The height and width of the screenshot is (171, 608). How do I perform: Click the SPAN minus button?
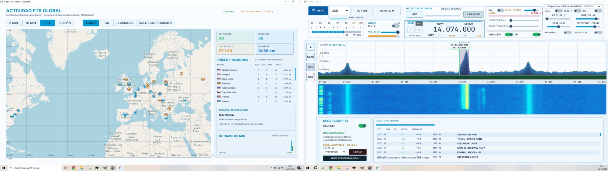(411, 30)
